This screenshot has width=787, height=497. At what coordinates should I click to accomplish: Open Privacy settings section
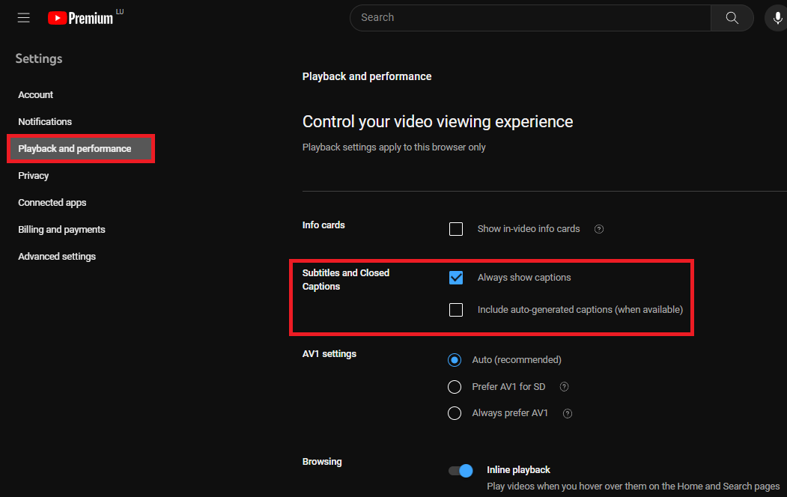(34, 176)
